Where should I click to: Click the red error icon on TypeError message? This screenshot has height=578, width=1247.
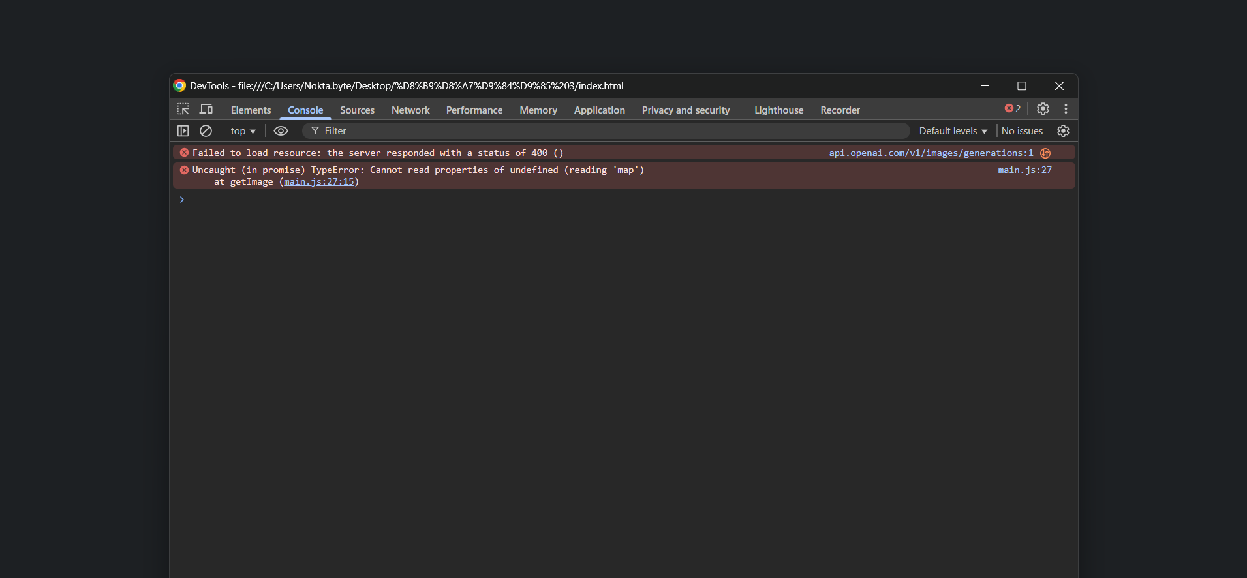(x=185, y=170)
